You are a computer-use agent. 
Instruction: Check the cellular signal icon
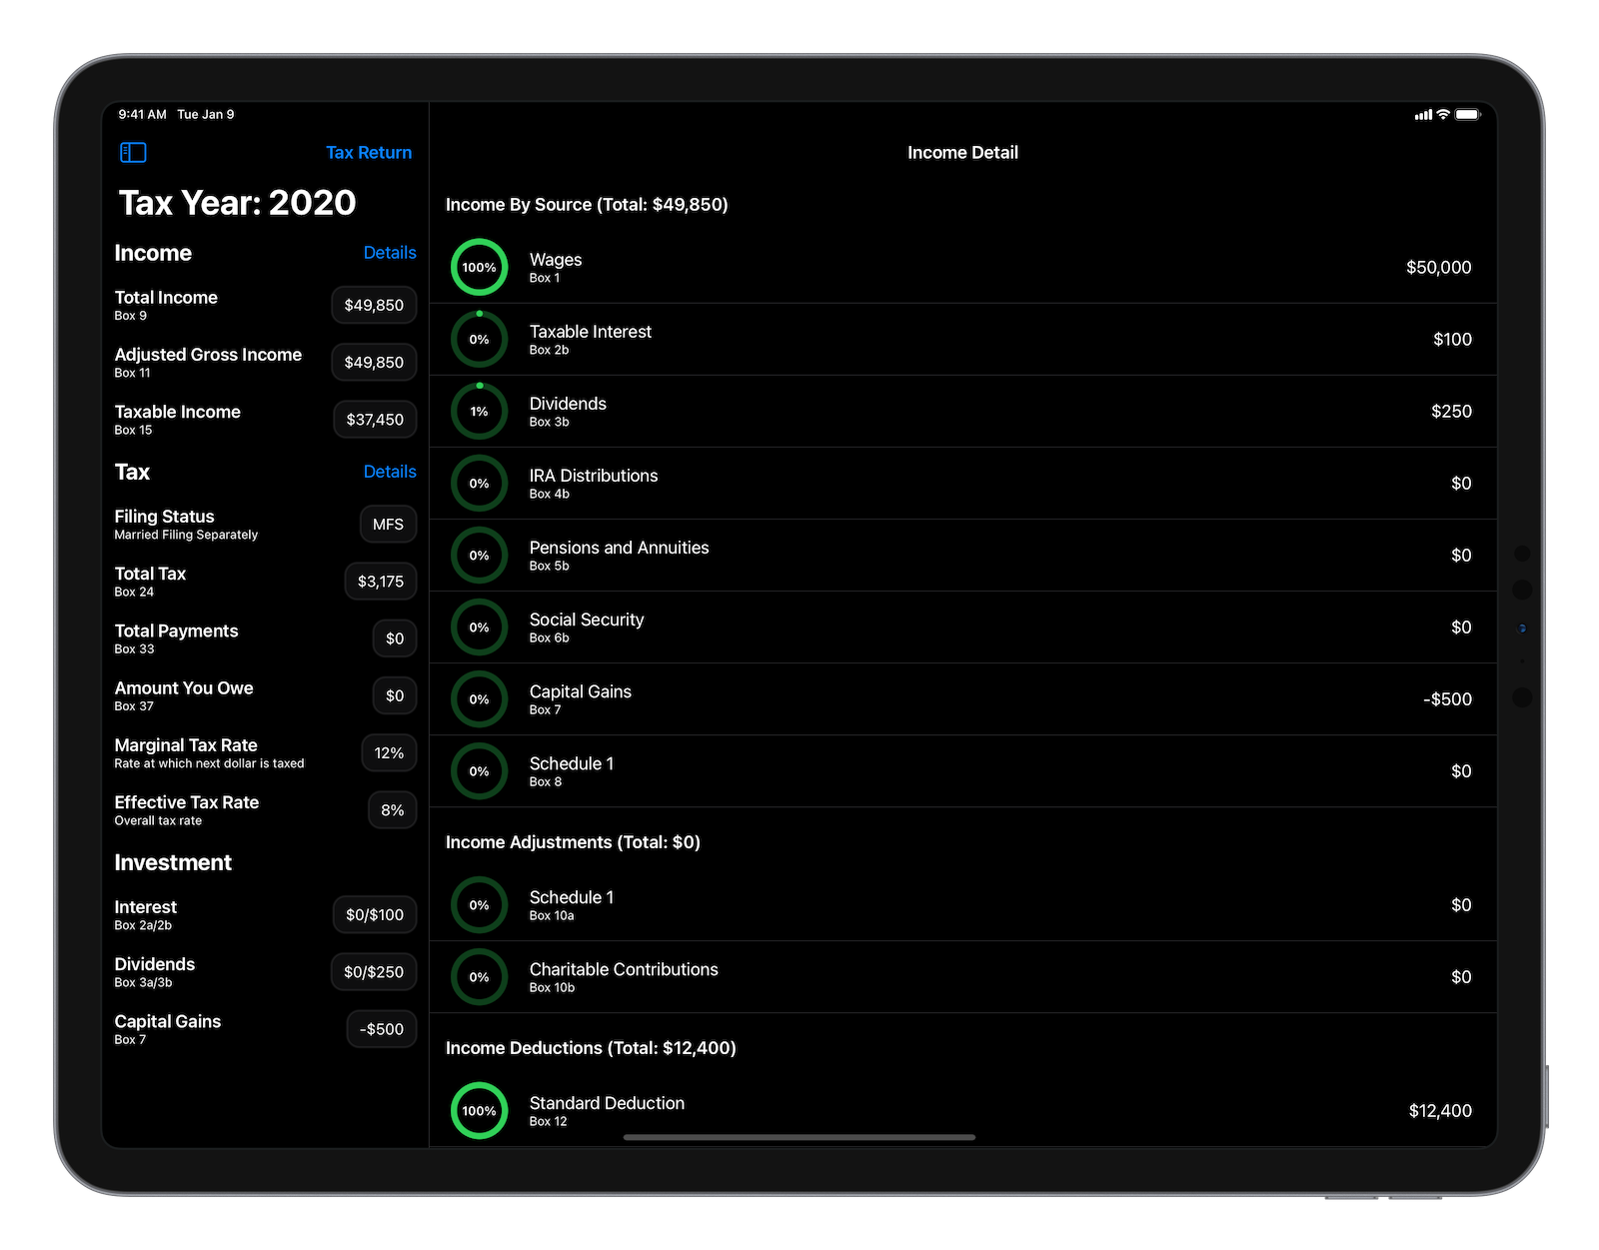1423,115
